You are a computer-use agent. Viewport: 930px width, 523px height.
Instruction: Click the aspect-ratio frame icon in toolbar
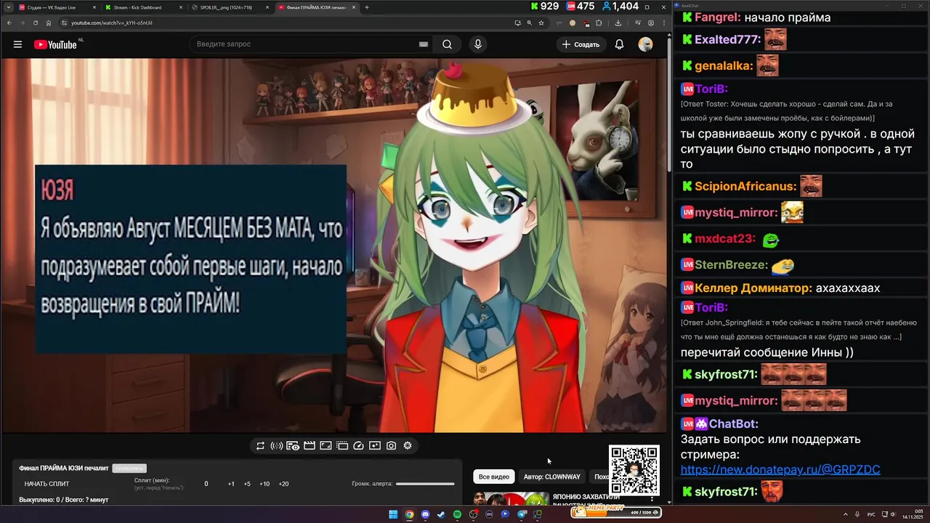pos(325,445)
